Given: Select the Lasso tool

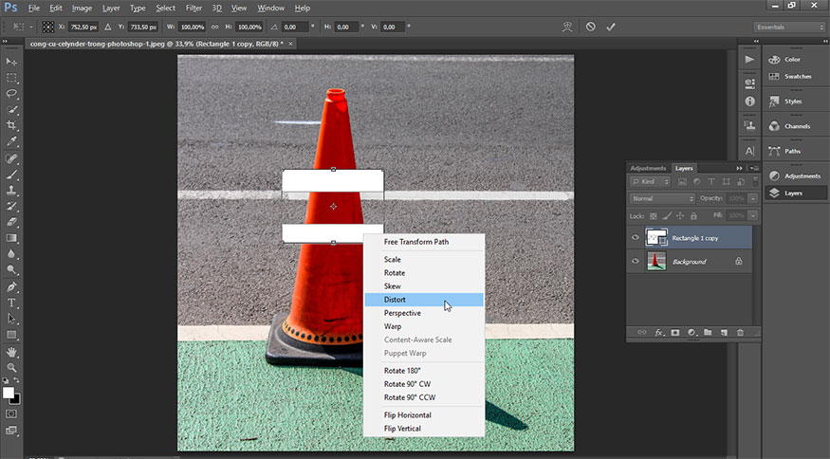Looking at the screenshot, I should point(12,94).
